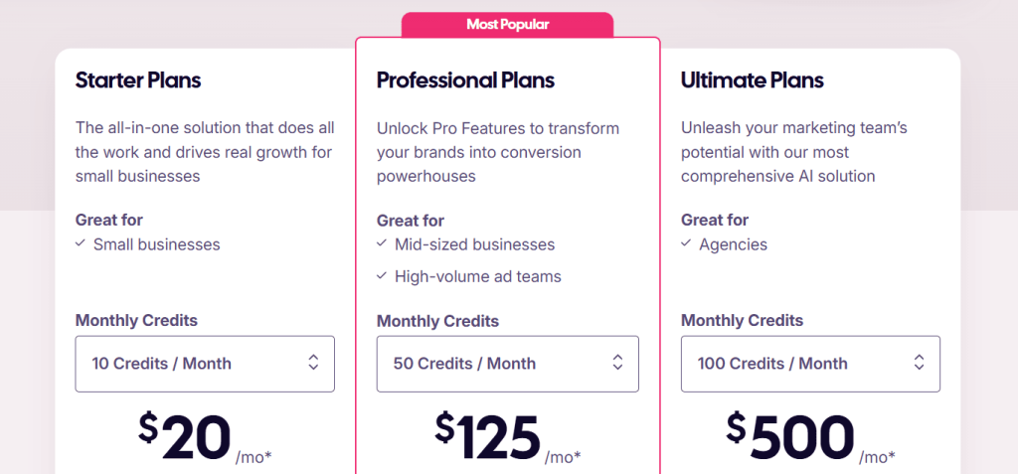Click the Starter plan description paragraph
The width and height of the screenshot is (1018, 474).
click(x=204, y=152)
